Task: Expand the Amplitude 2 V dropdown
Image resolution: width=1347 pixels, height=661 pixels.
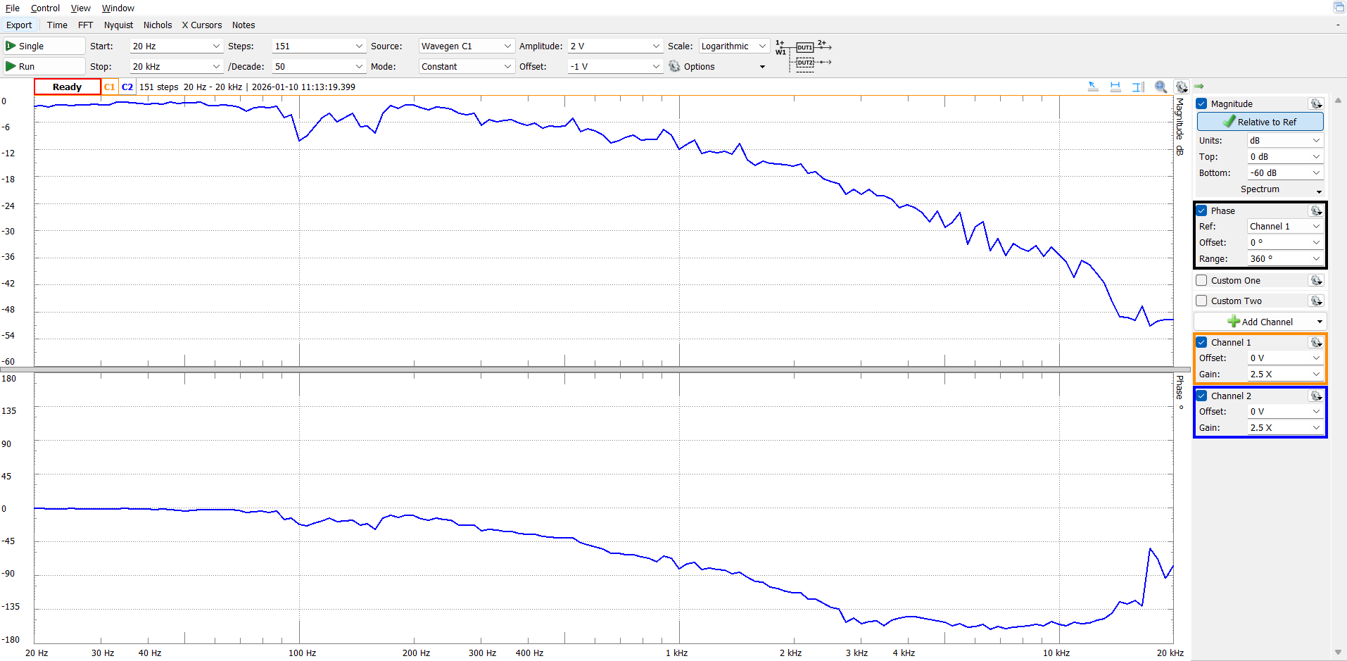Action: 615,46
